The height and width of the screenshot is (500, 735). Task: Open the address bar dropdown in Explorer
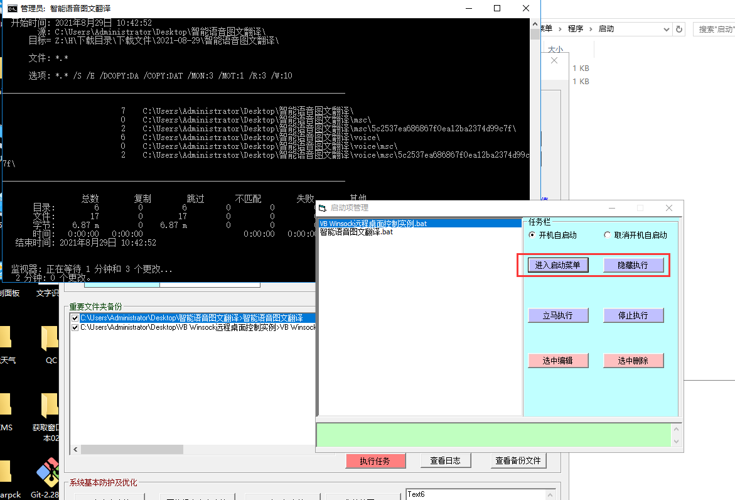click(666, 28)
